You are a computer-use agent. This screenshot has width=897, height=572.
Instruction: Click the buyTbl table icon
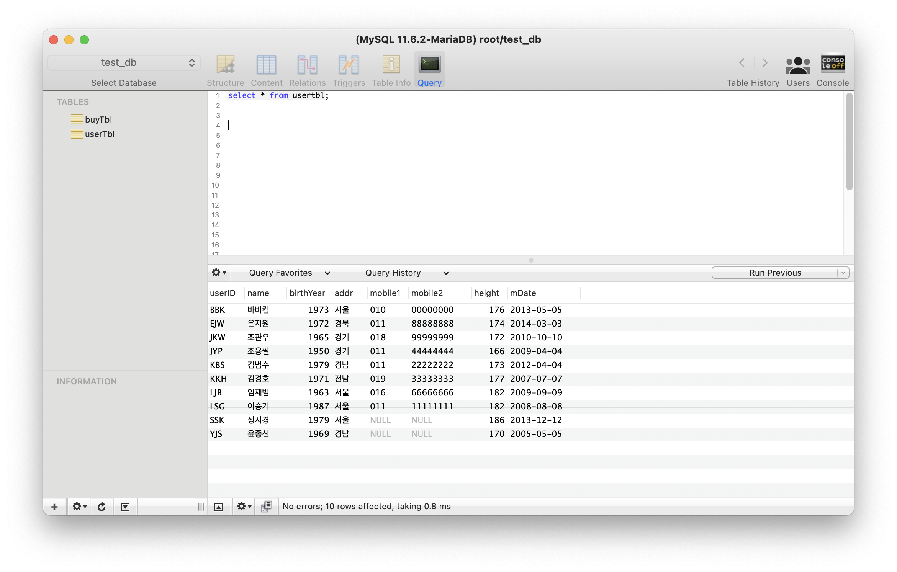coord(77,119)
